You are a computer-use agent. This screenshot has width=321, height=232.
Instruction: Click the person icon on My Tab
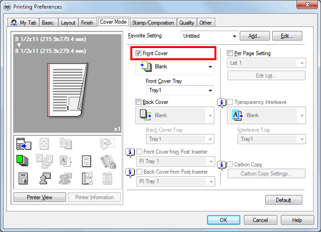(x=14, y=22)
